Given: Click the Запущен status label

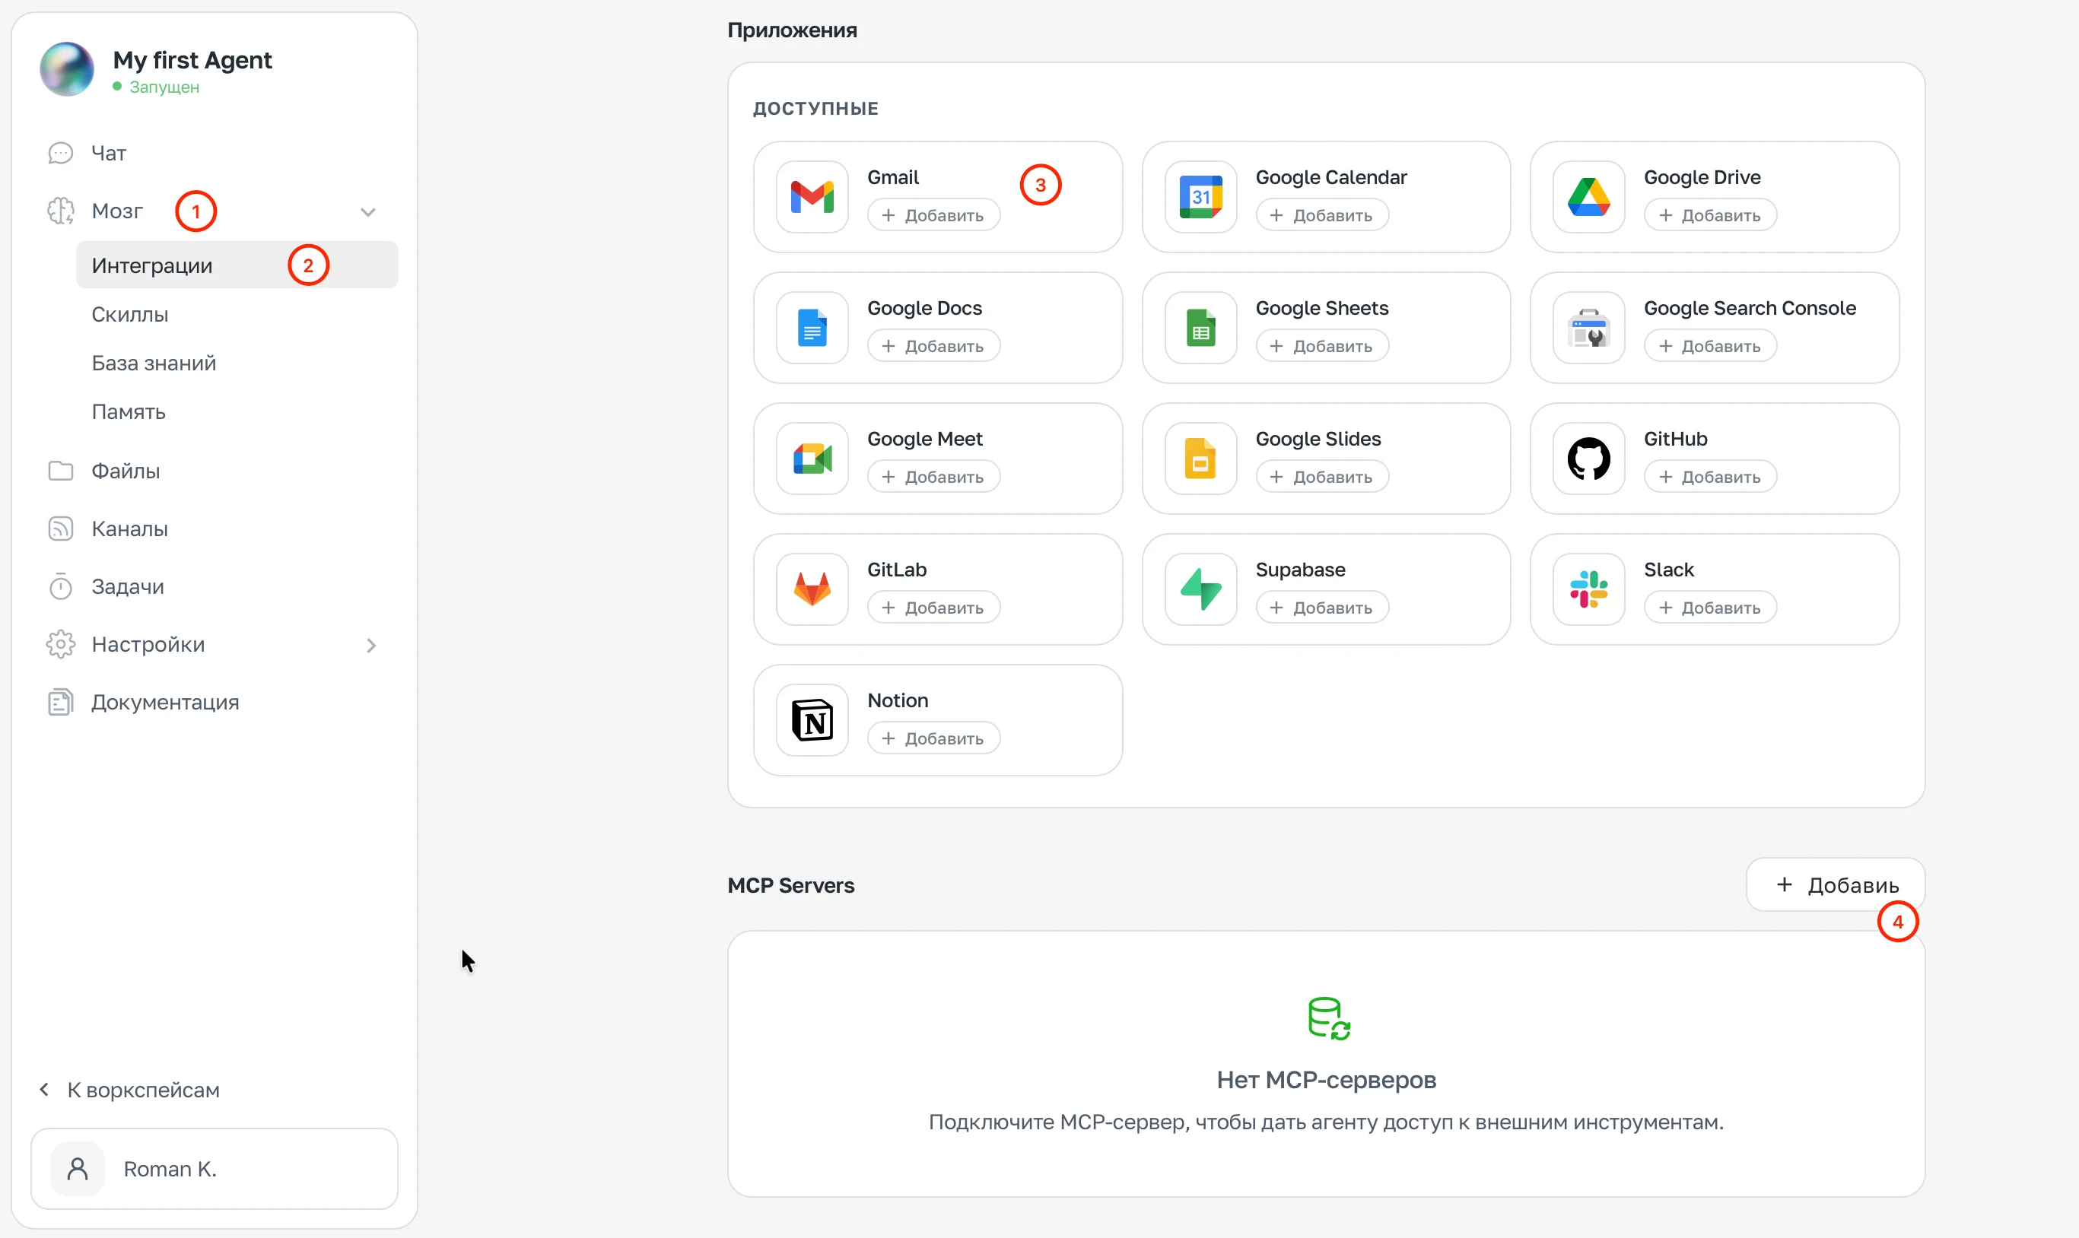Looking at the screenshot, I should pyautogui.click(x=164, y=87).
